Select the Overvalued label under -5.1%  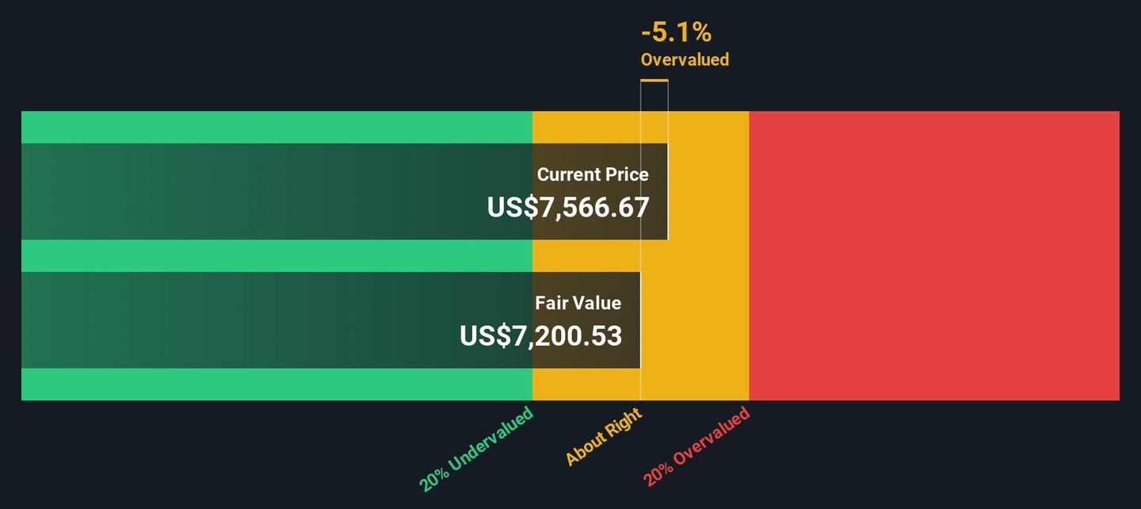[x=685, y=59]
